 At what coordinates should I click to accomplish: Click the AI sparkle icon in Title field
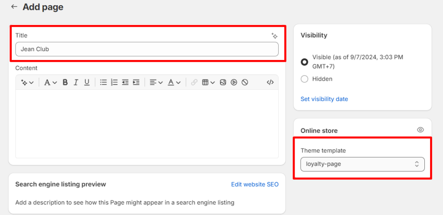coord(274,36)
